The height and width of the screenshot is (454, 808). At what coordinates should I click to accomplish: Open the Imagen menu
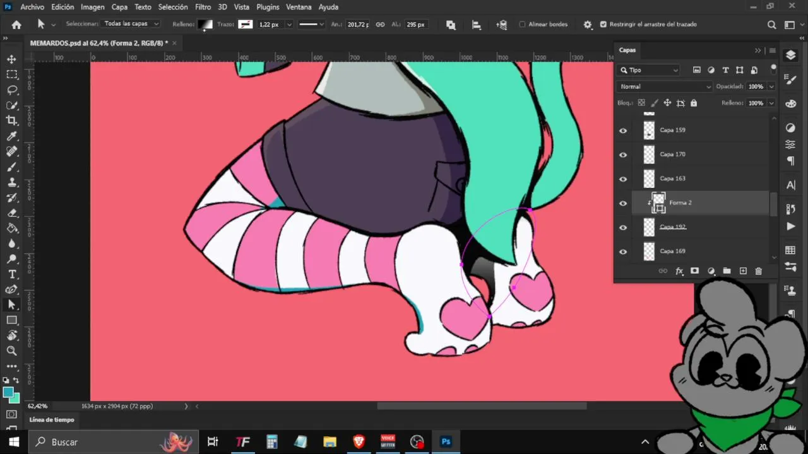(x=93, y=7)
